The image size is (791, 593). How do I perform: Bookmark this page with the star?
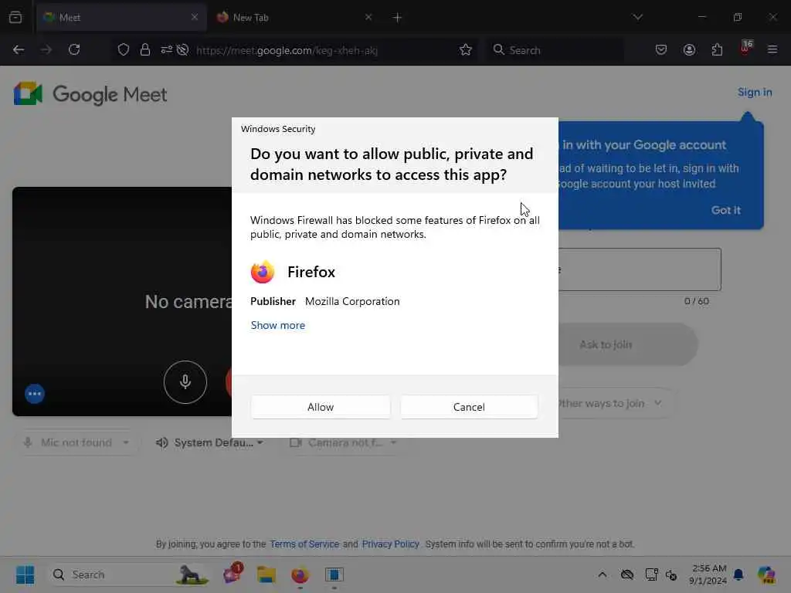coord(466,50)
